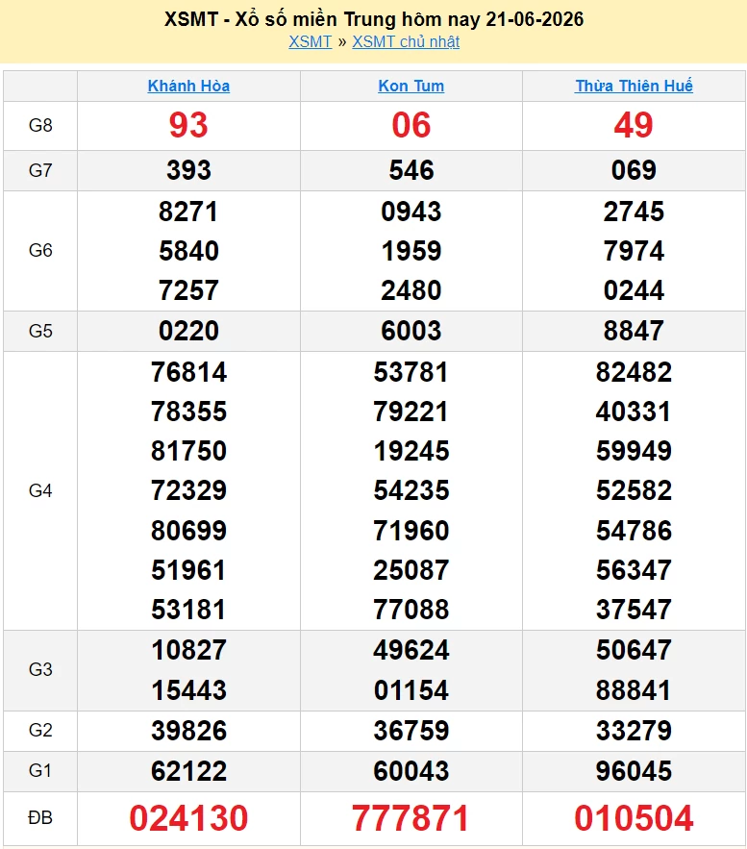The height and width of the screenshot is (849, 747).
Task: Select G6 number 5840
Action: click(x=189, y=251)
